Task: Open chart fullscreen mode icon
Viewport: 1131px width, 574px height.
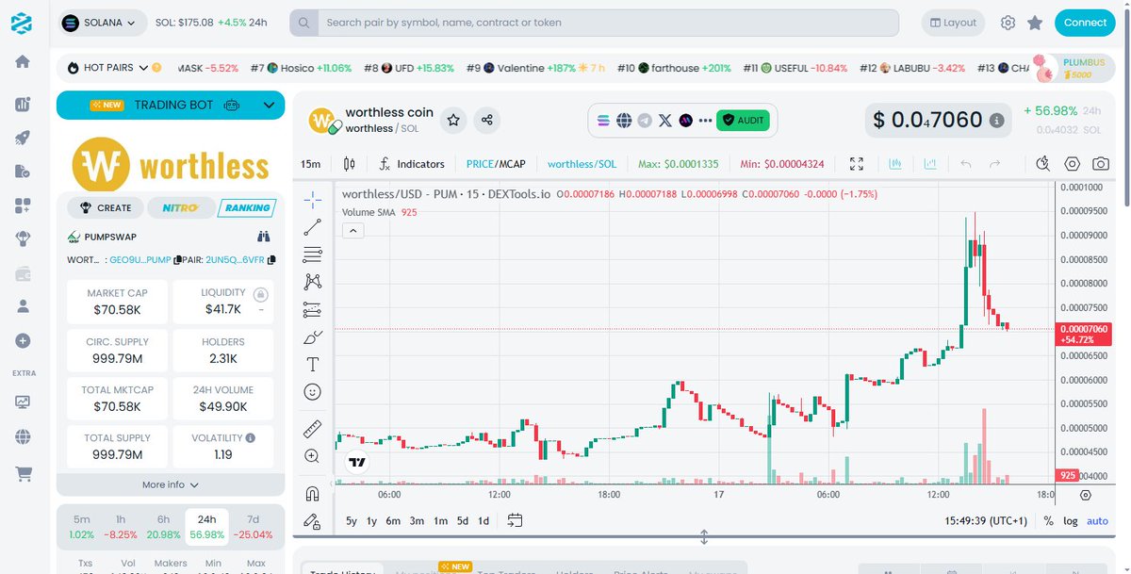Action: (857, 164)
